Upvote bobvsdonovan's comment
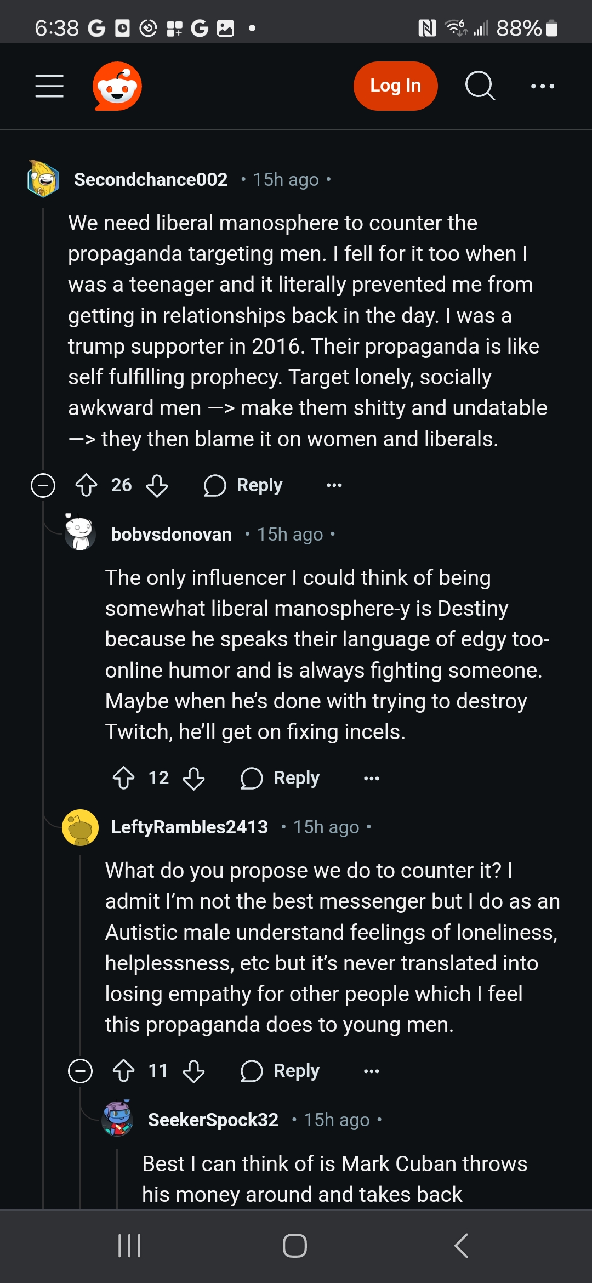 [x=123, y=778]
